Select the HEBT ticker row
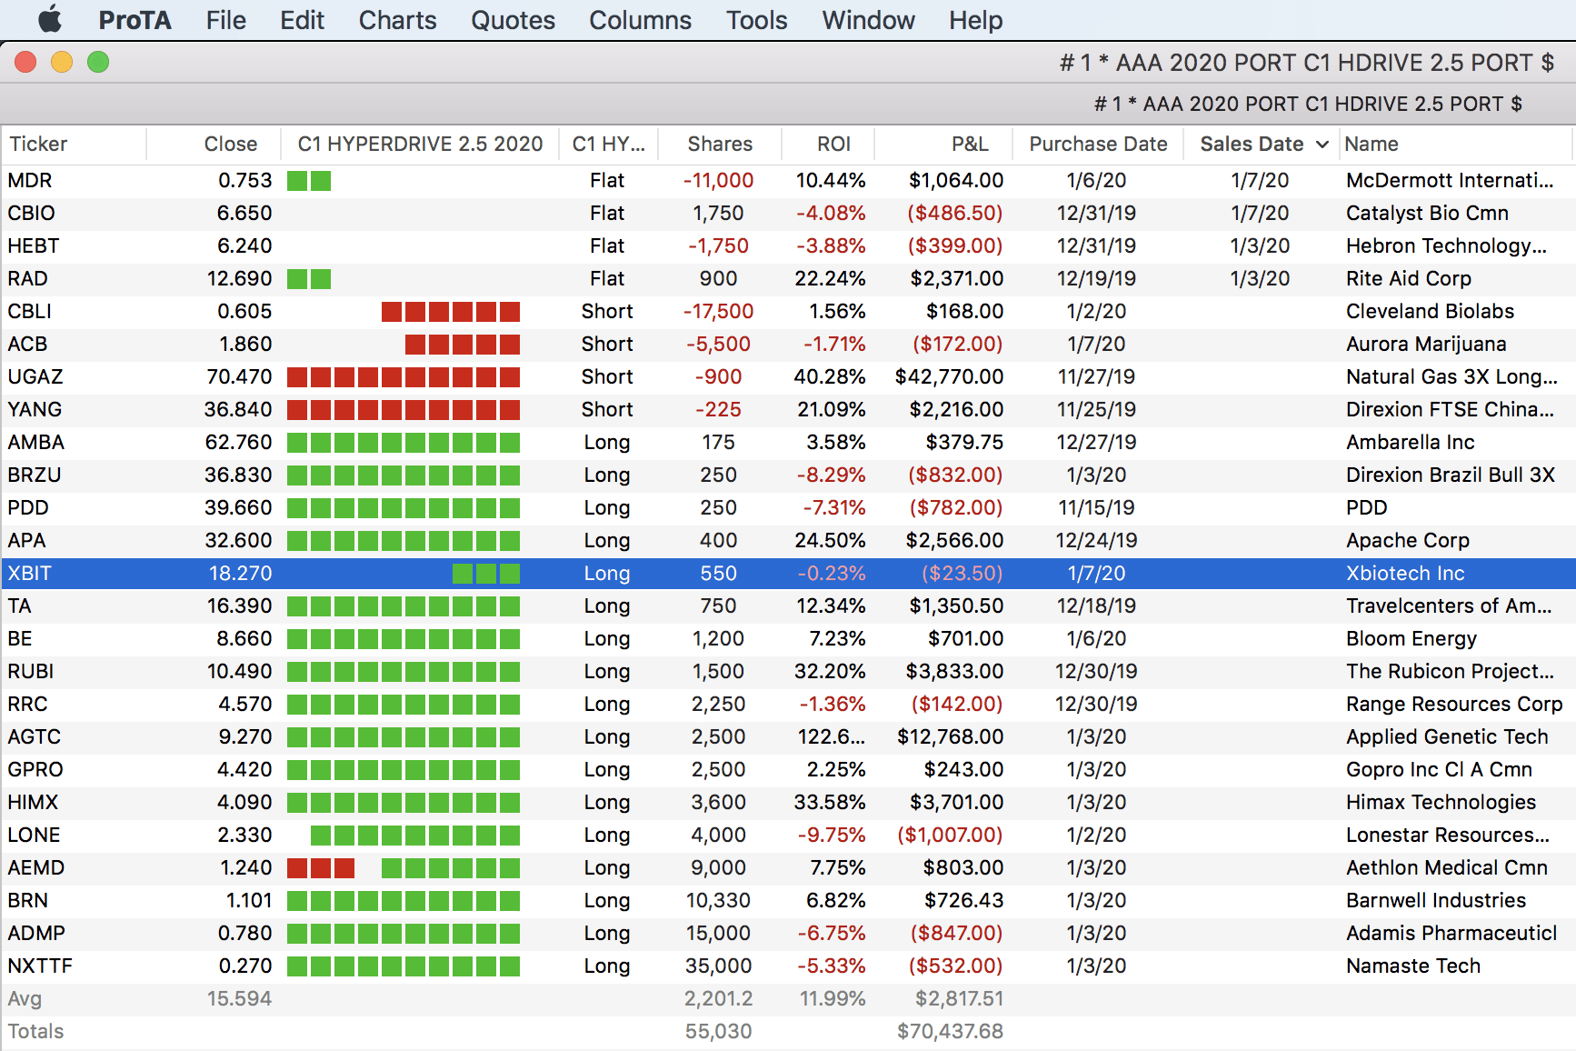This screenshot has height=1051, width=1576. tap(788, 245)
